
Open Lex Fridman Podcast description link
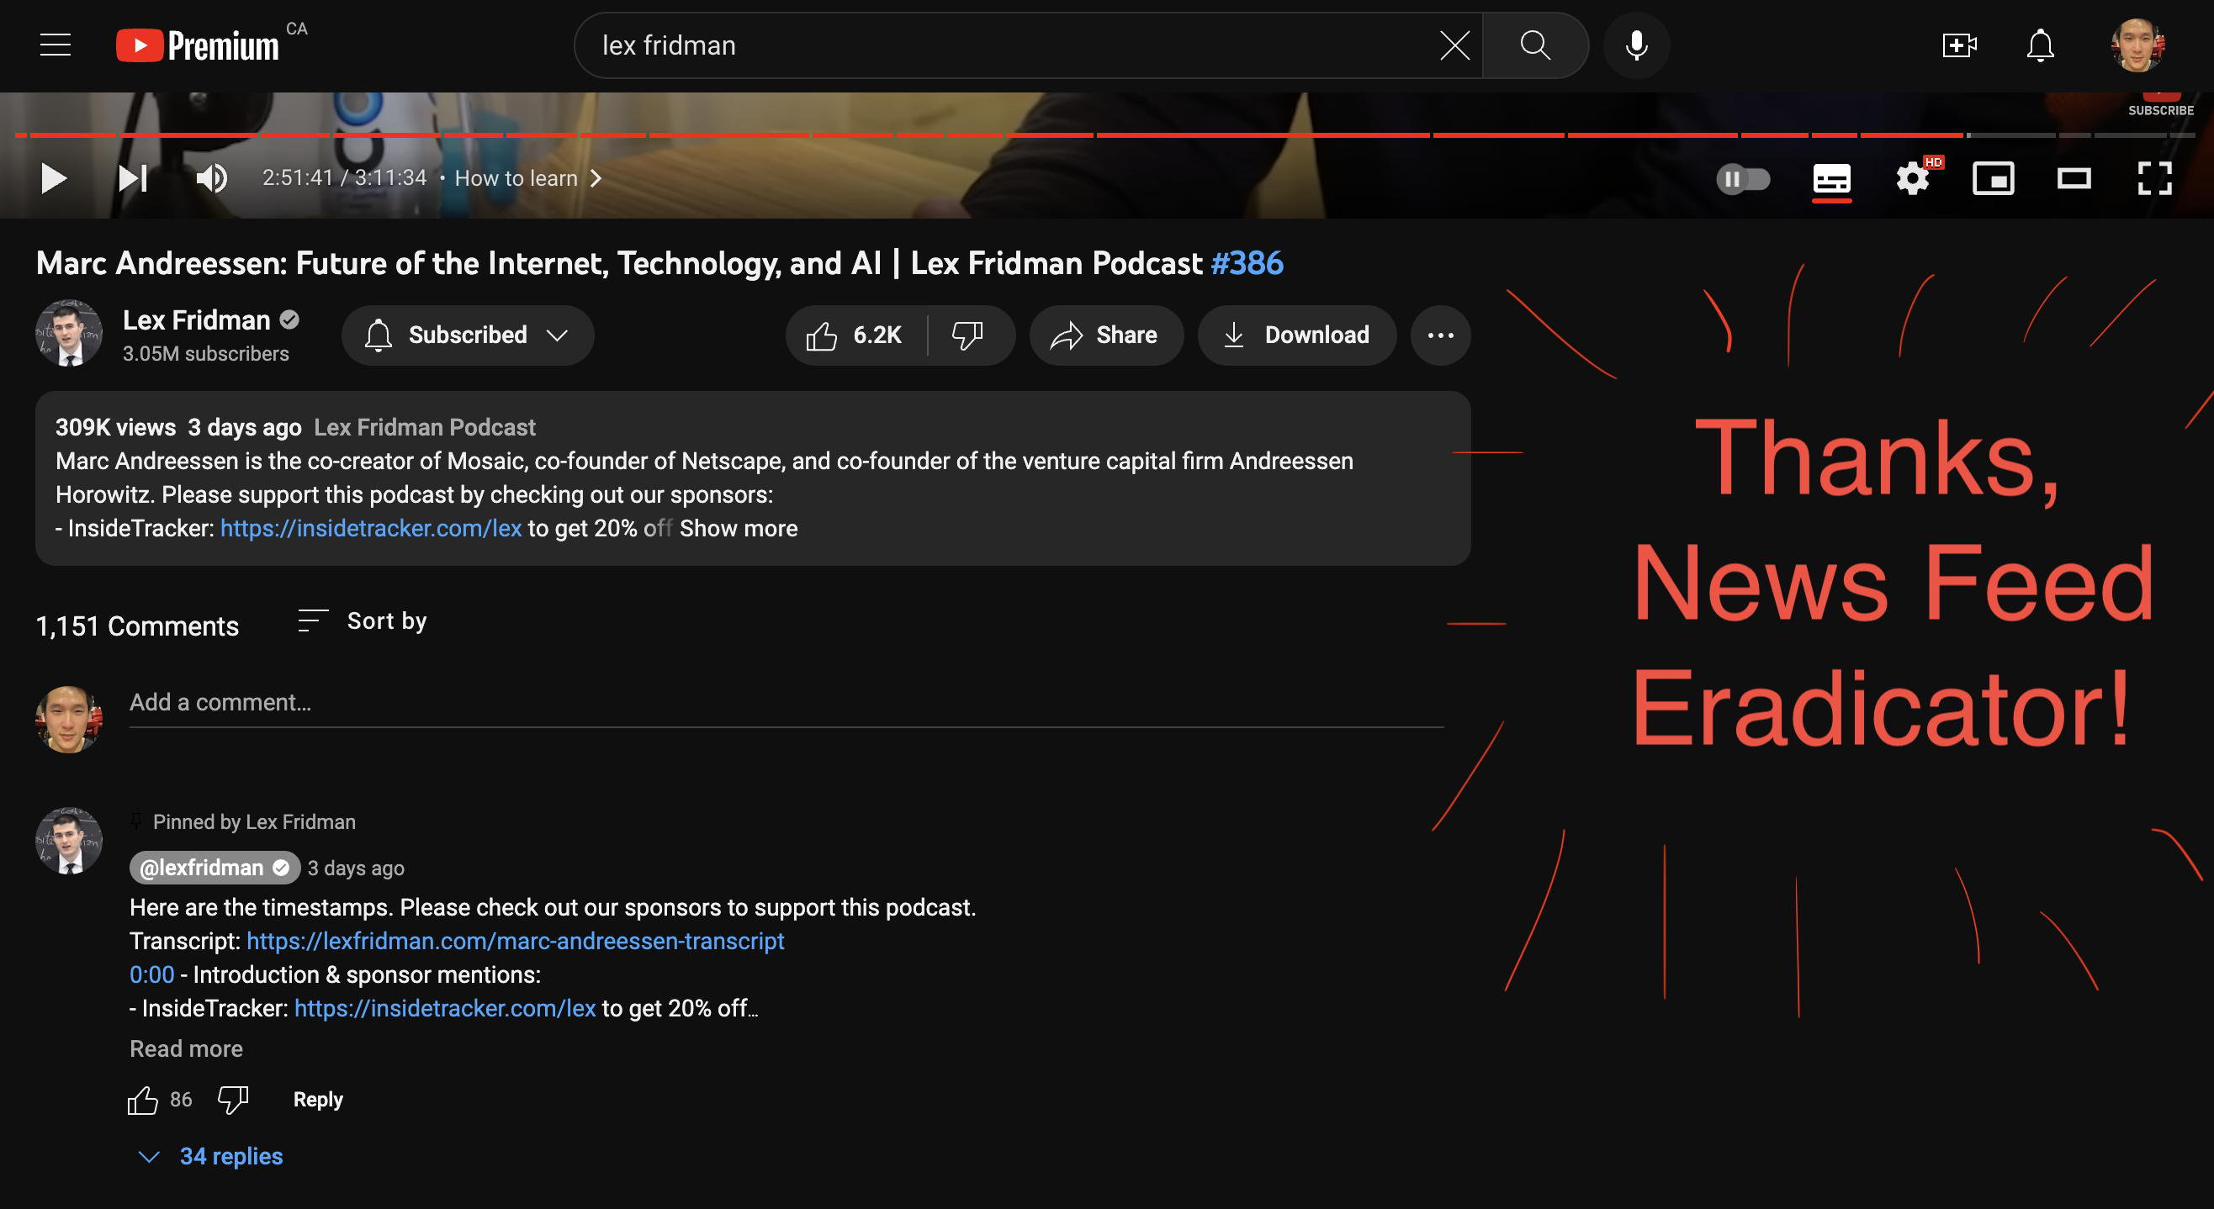click(x=425, y=427)
